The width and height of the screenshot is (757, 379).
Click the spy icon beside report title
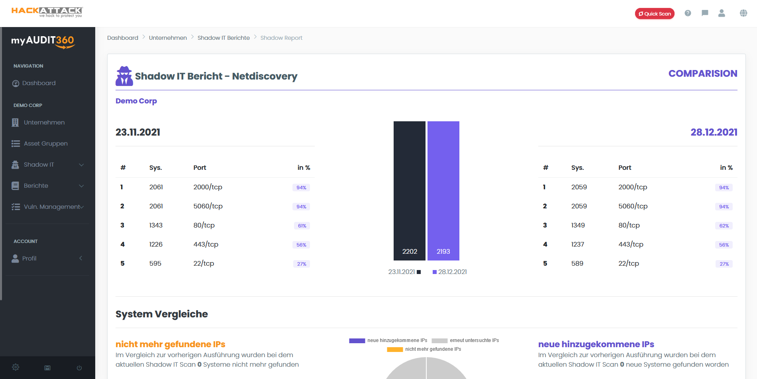[124, 76]
